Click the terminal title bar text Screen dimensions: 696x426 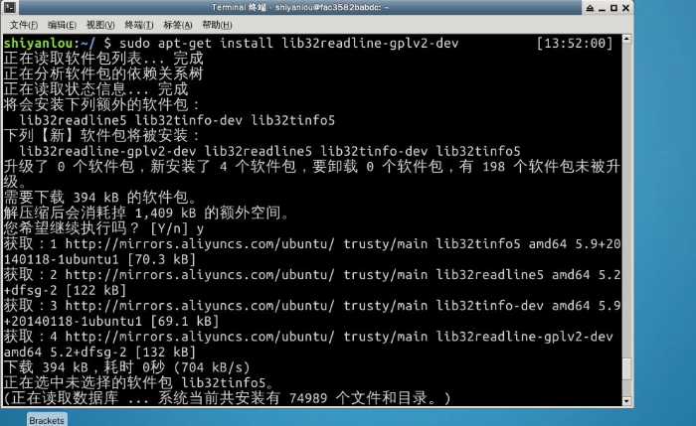pos(300,7)
